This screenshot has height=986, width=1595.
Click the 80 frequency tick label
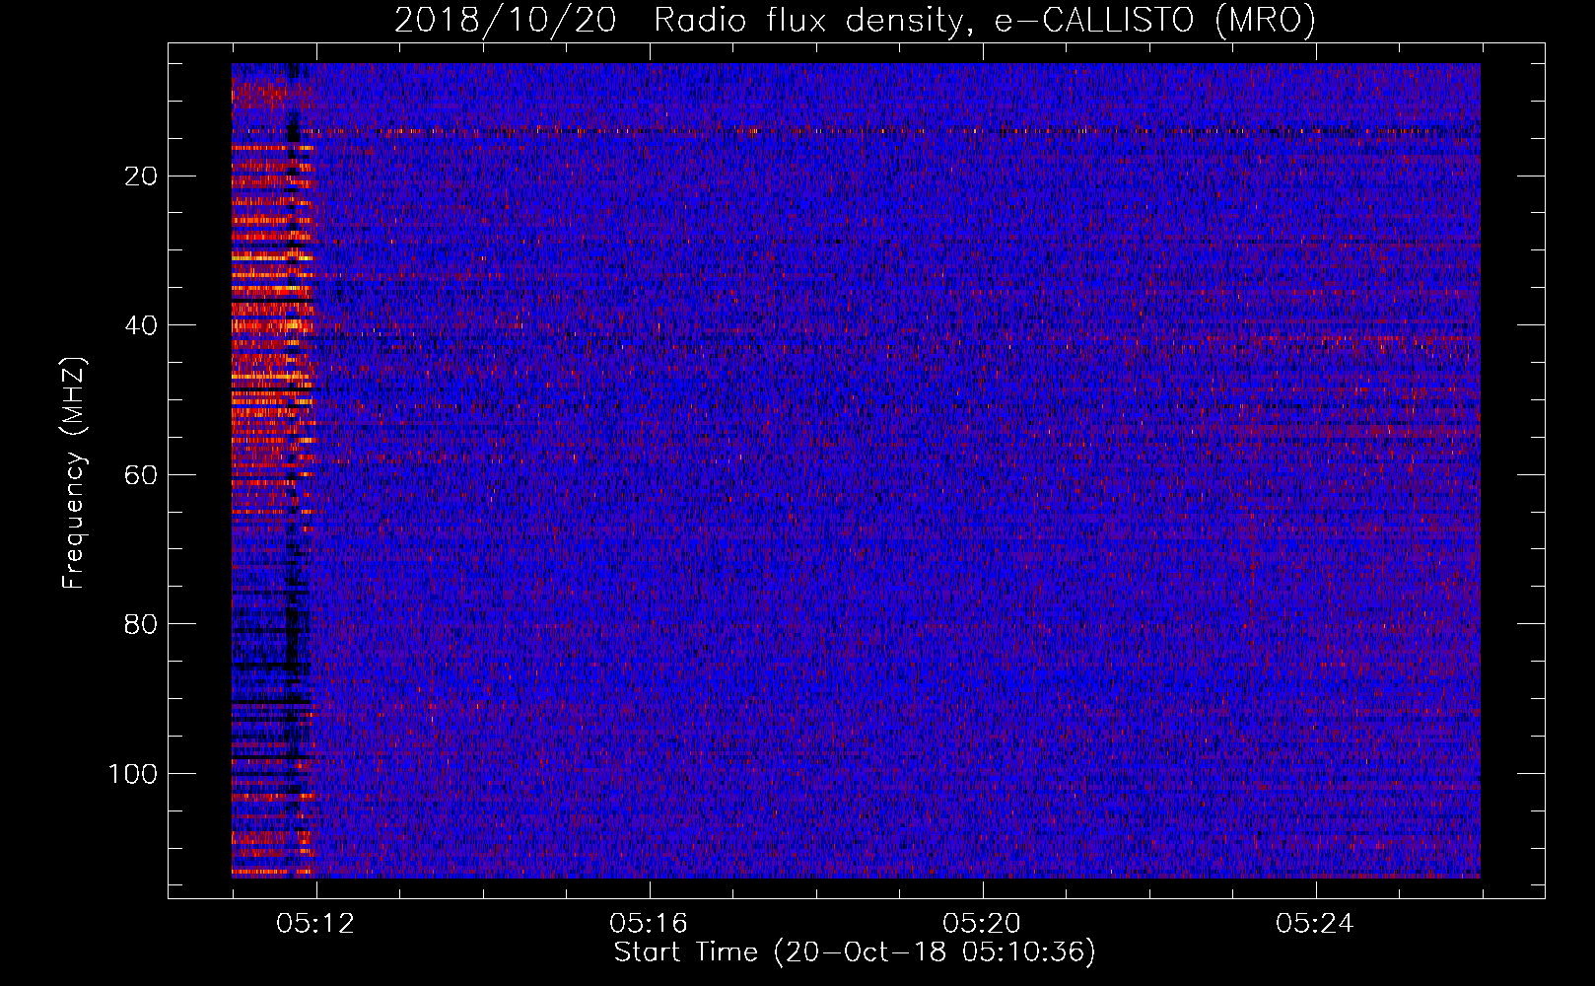point(142,624)
